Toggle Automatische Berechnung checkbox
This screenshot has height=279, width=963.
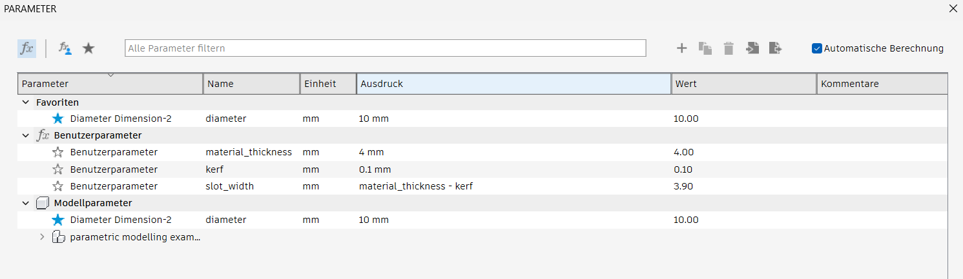point(817,48)
